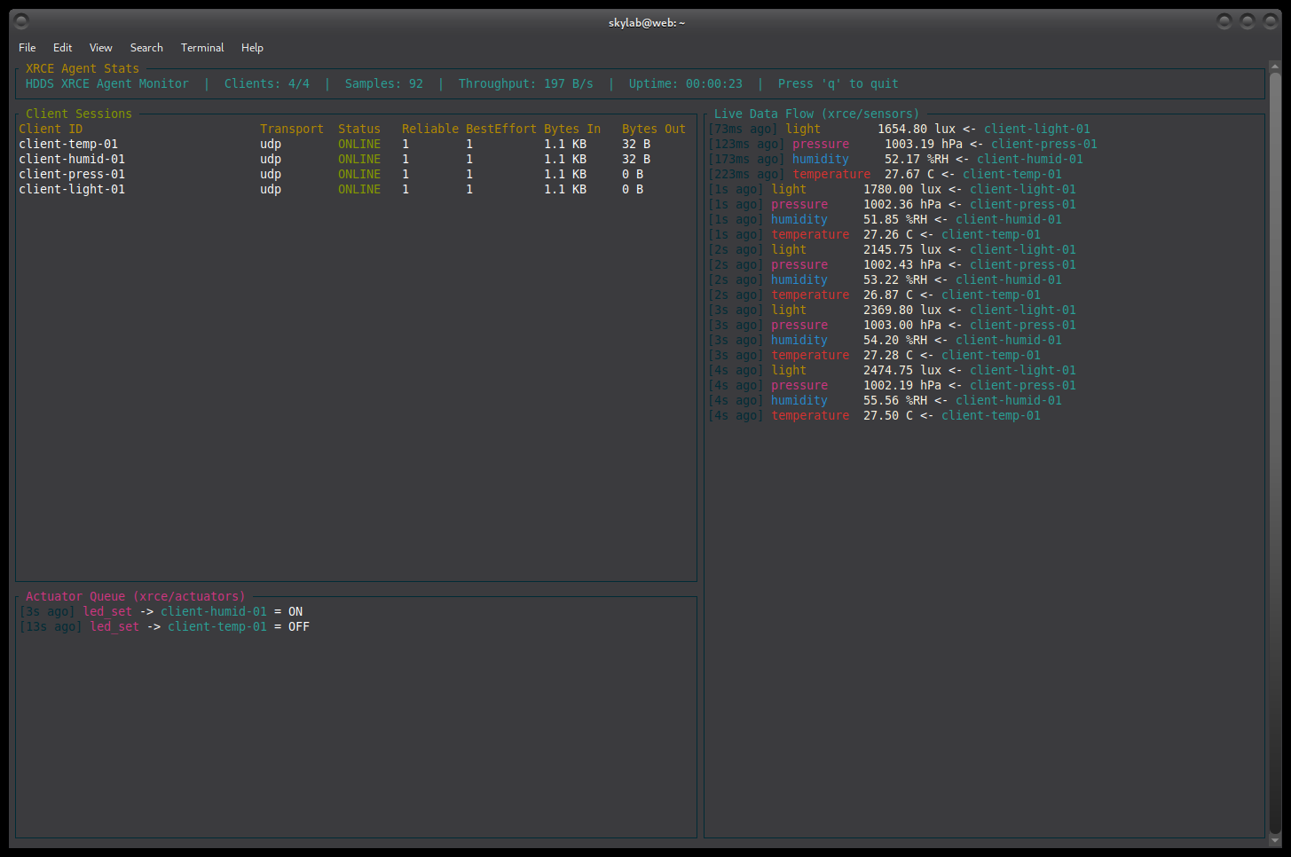Open the File menu

[x=28, y=48]
